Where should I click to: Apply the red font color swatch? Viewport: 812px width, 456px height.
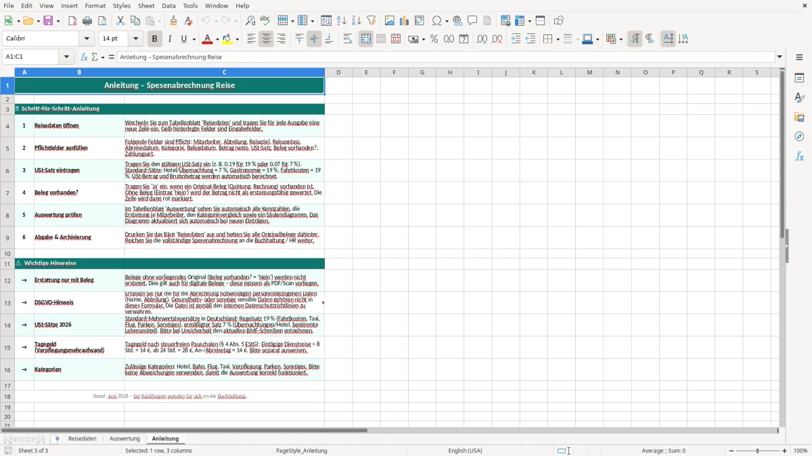pyautogui.click(x=208, y=39)
